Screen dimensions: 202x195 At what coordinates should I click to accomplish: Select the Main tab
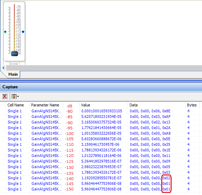13,74
